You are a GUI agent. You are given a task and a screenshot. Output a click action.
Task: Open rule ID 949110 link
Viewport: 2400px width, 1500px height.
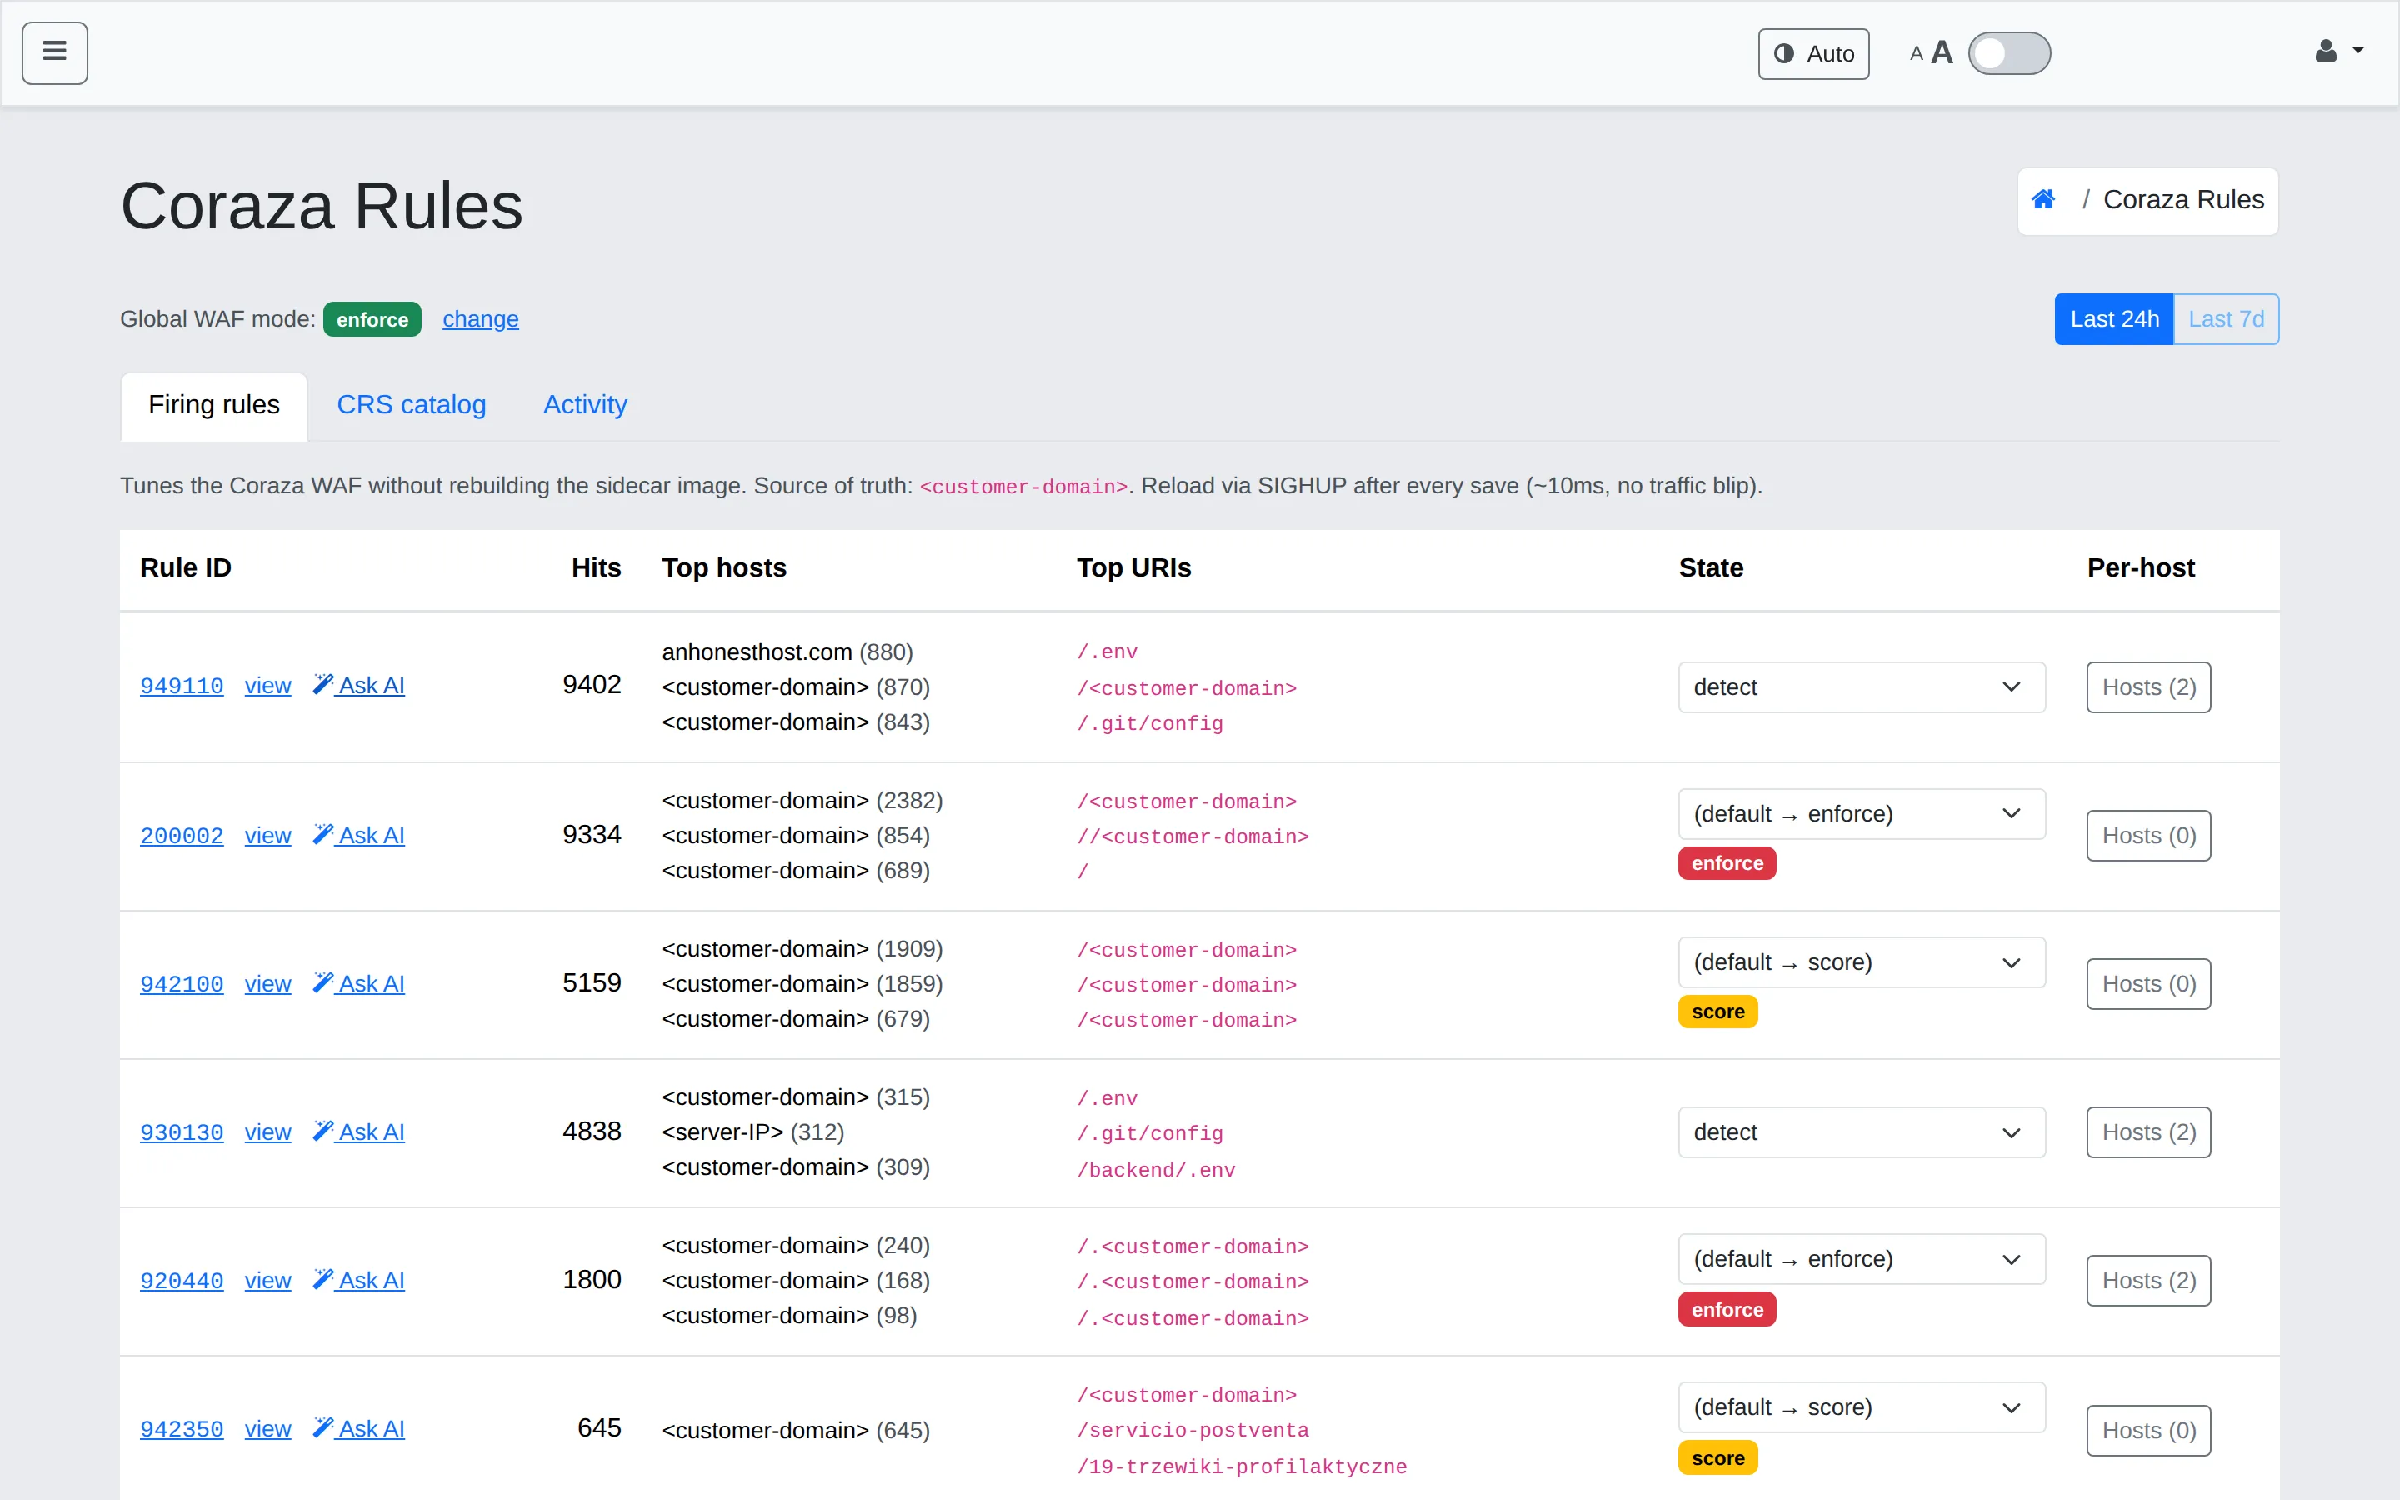pyautogui.click(x=182, y=687)
